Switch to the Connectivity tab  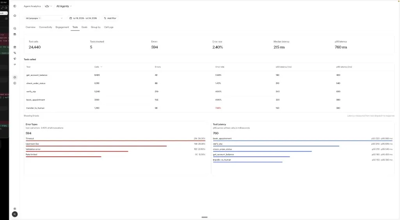45,27
